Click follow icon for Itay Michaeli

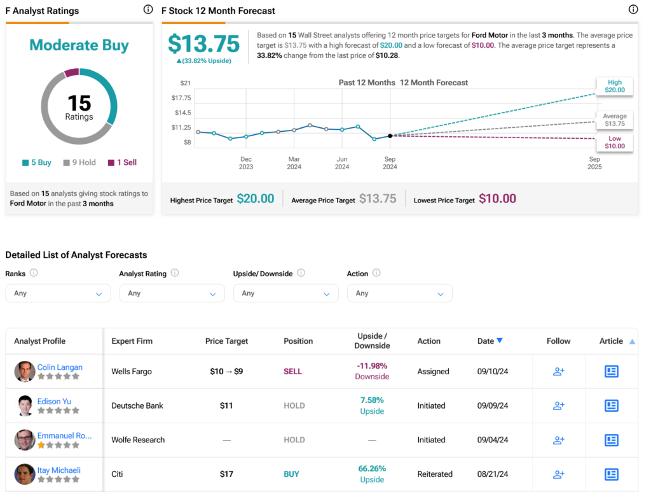point(558,474)
